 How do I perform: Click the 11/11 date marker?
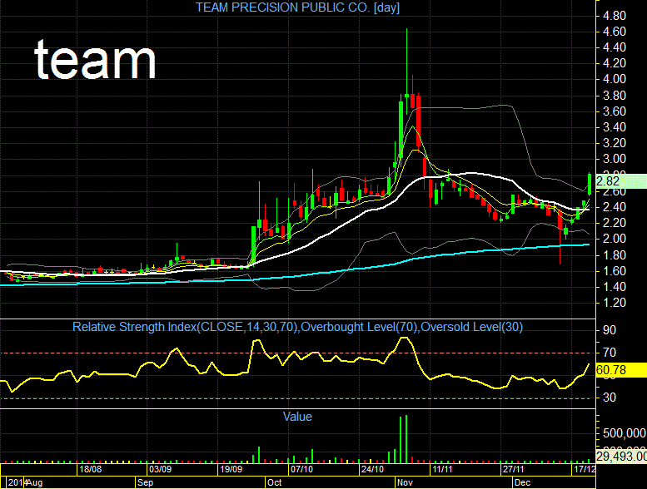(x=442, y=469)
